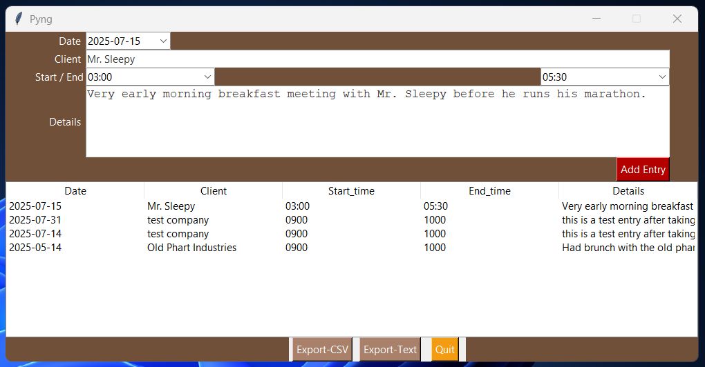Click the End_time column header
Viewport: 705px width, 367px height.
pos(489,191)
